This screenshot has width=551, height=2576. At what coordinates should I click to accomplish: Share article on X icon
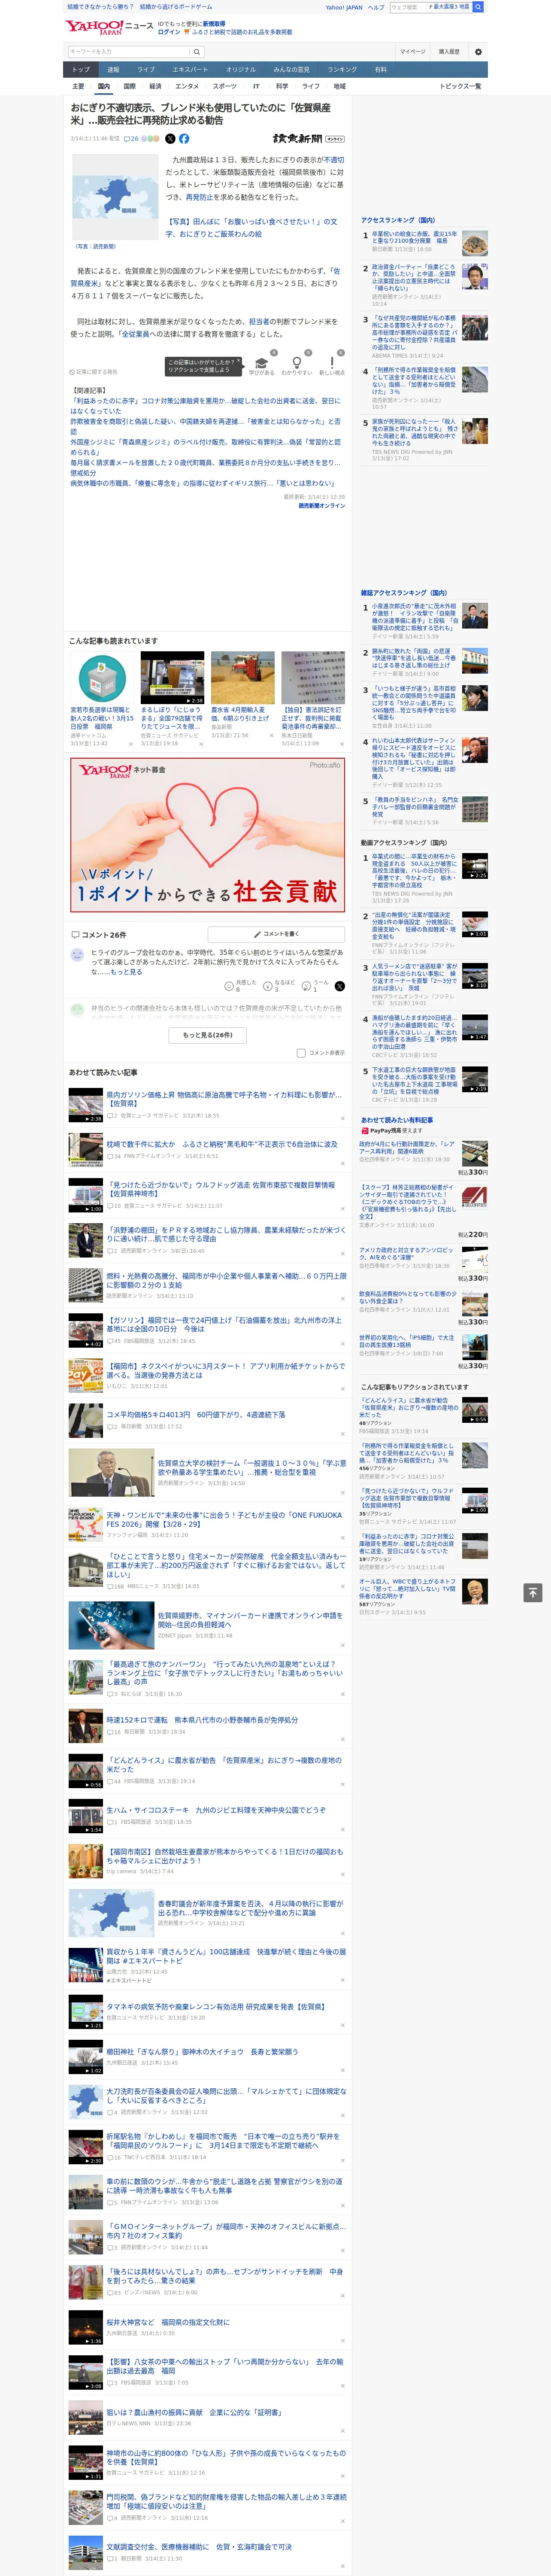tap(170, 139)
